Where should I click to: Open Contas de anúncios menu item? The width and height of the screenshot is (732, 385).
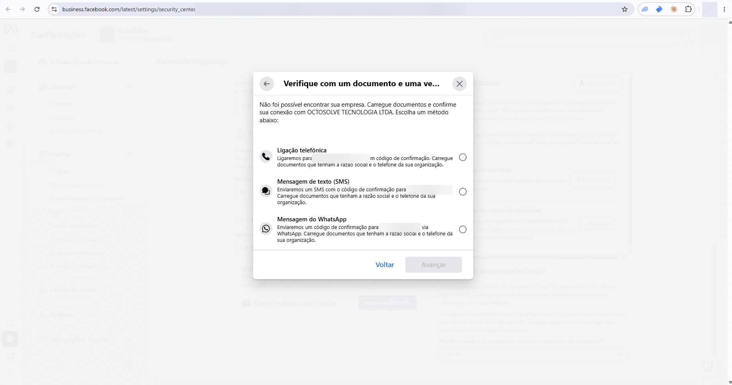point(75,185)
